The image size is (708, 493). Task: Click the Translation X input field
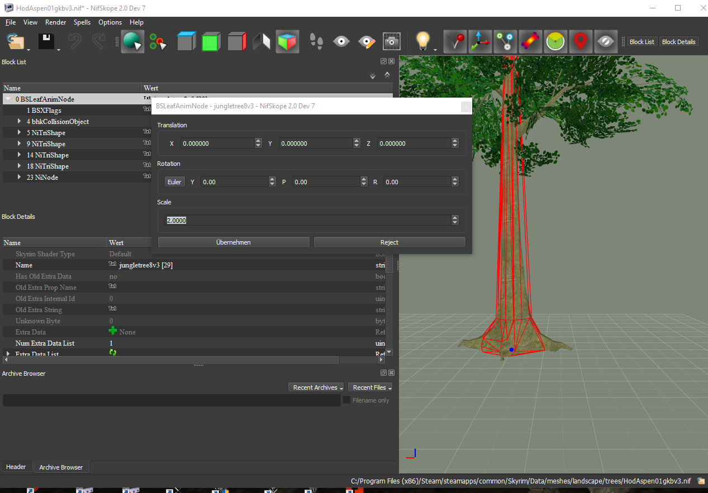217,143
